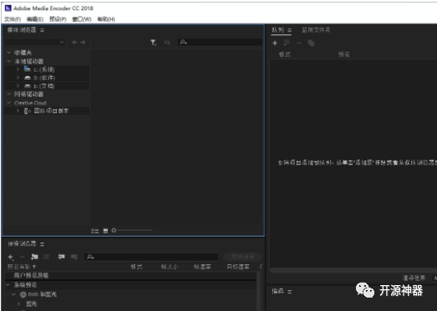Select the E: (文档) drive icon
The height and width of the screenshot is (311, 437).
tap(28, 86)
